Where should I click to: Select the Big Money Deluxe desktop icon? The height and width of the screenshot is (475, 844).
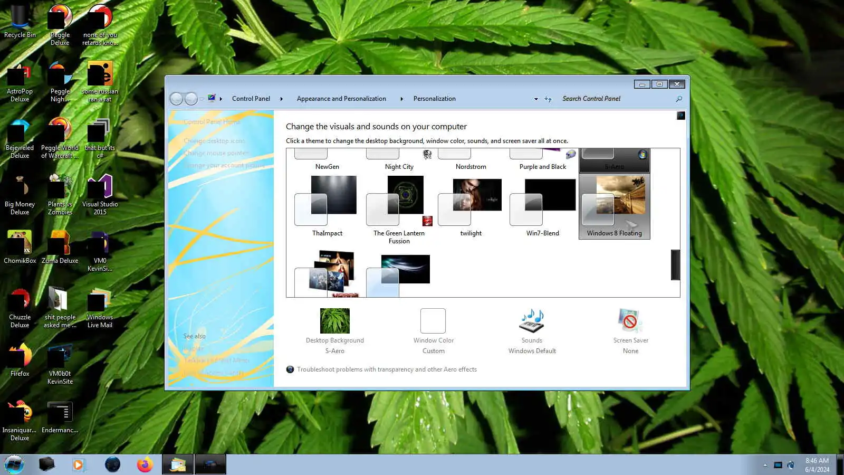[x=20, y=194]
